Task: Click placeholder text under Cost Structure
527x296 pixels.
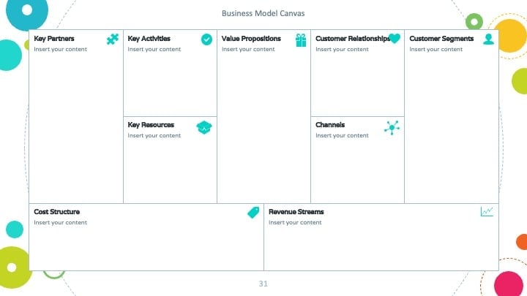Action: 61,222
